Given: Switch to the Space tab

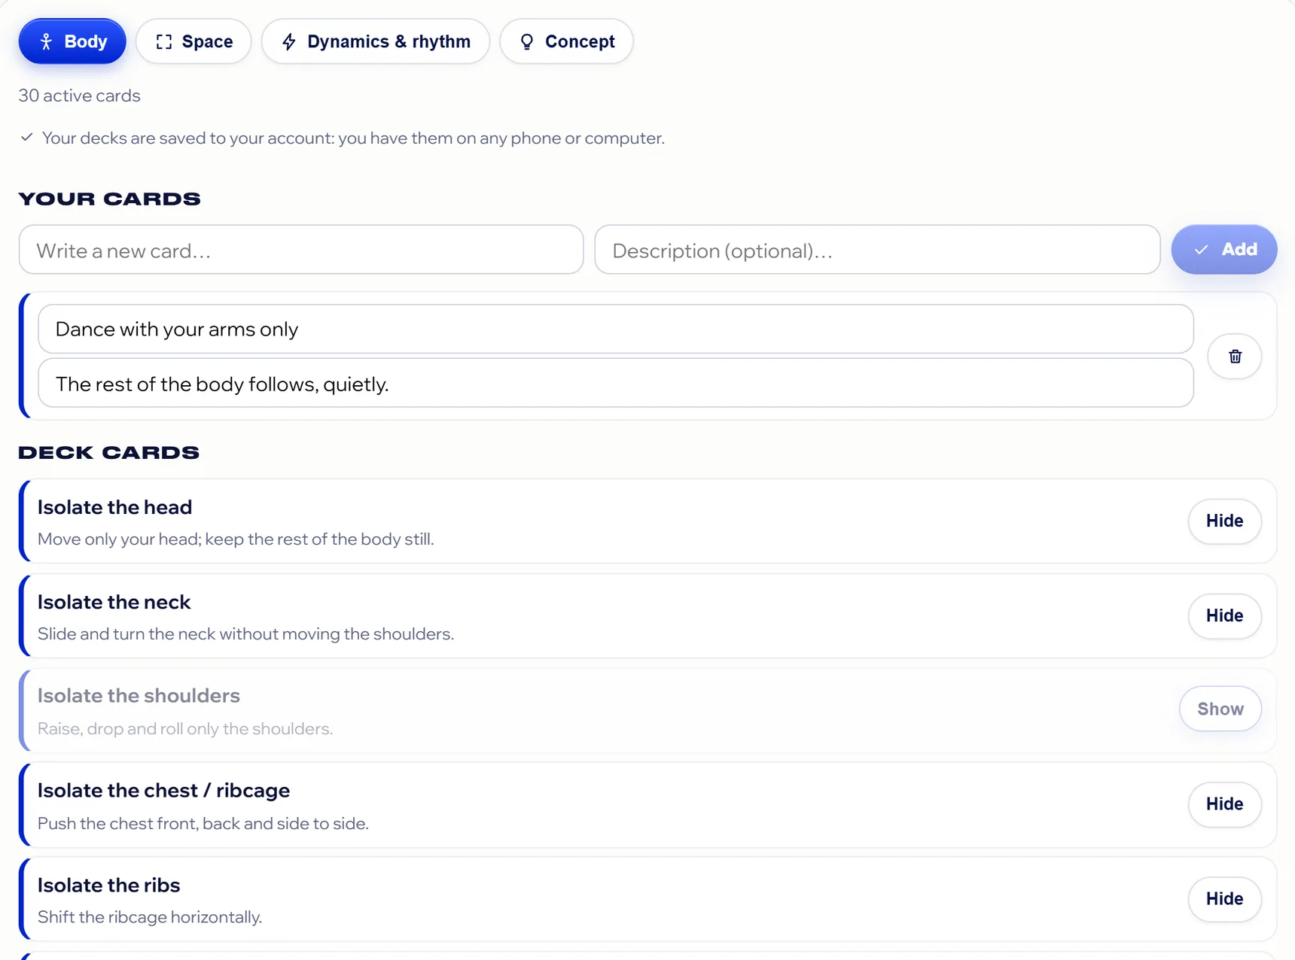Looking at the screenshot, I should (193, 41).
